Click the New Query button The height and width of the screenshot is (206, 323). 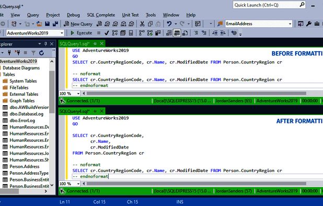[78, 24]
